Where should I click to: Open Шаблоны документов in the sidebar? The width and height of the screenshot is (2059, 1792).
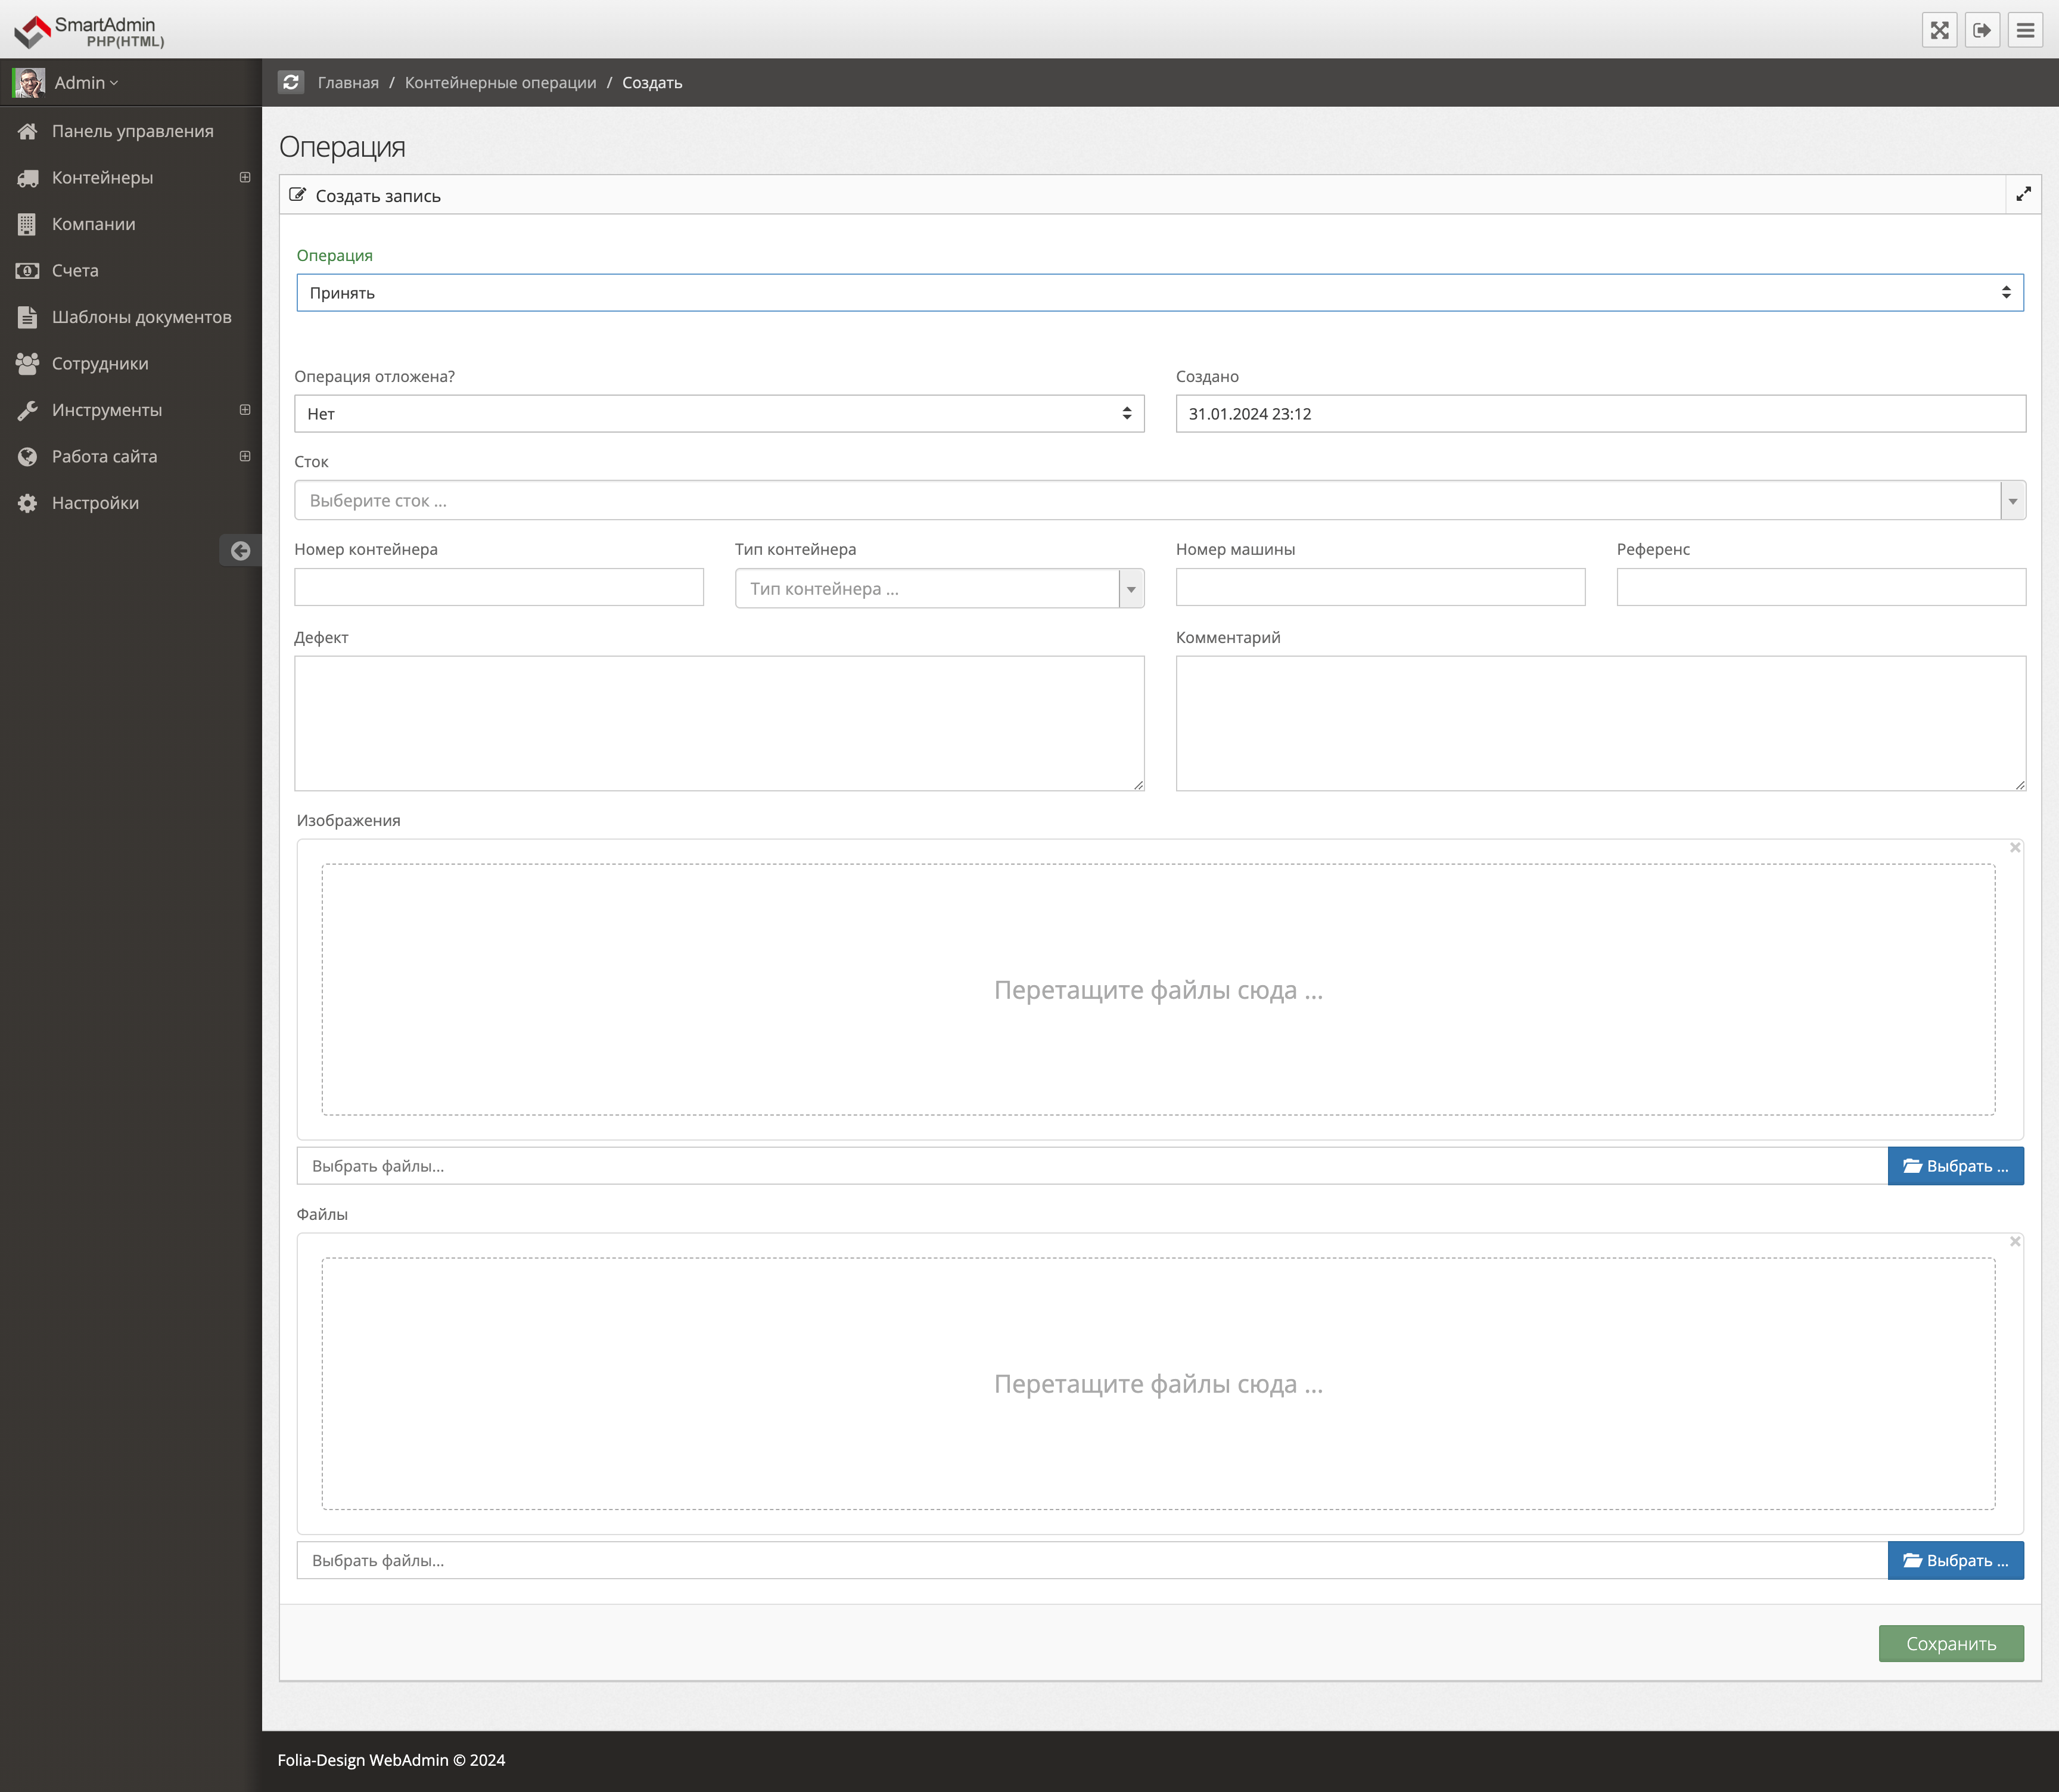click(141, 317)
